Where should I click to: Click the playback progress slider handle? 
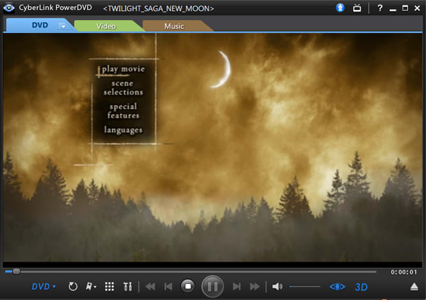click(16, 271)
